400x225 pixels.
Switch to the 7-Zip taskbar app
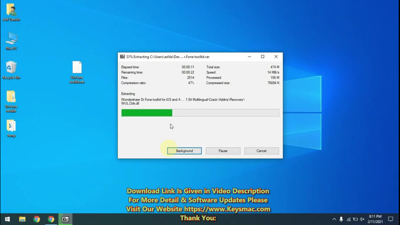[65, 219]
